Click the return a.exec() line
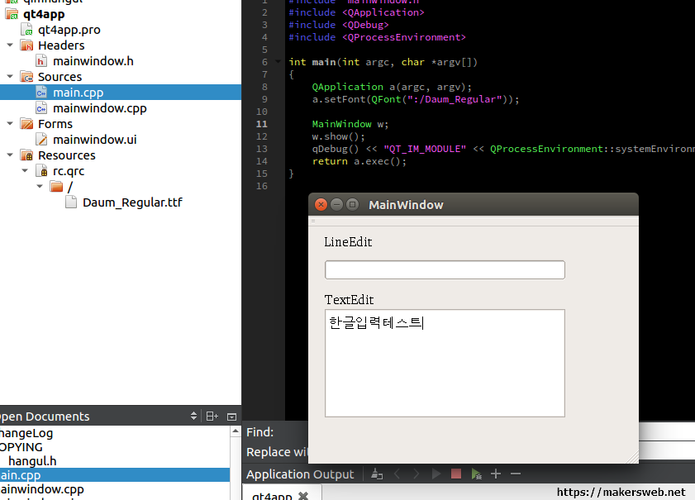This screenshot has width=695, height=500. pyautogui.click(x=359, y=161)
